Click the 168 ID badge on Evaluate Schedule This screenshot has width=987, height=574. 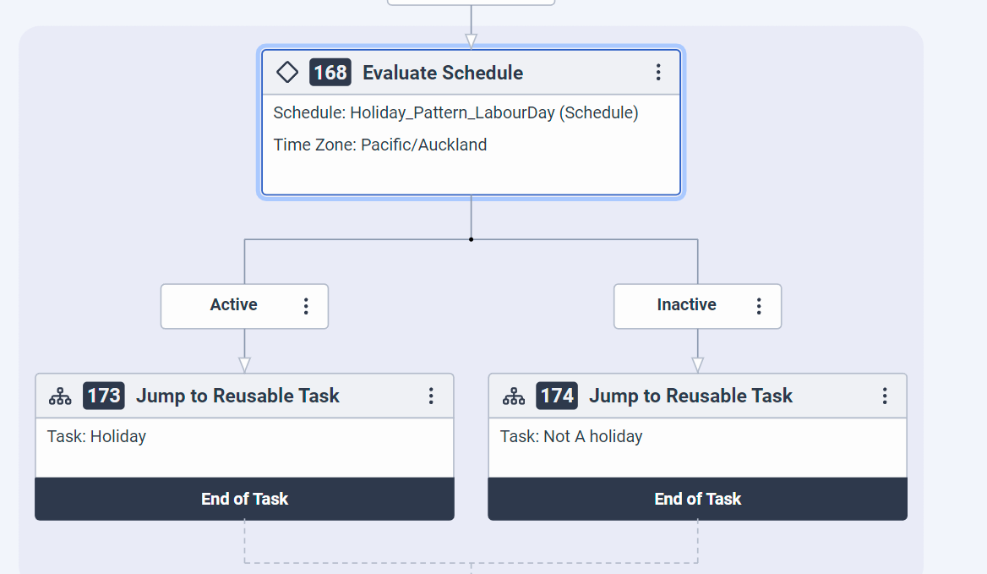[330, 72]
